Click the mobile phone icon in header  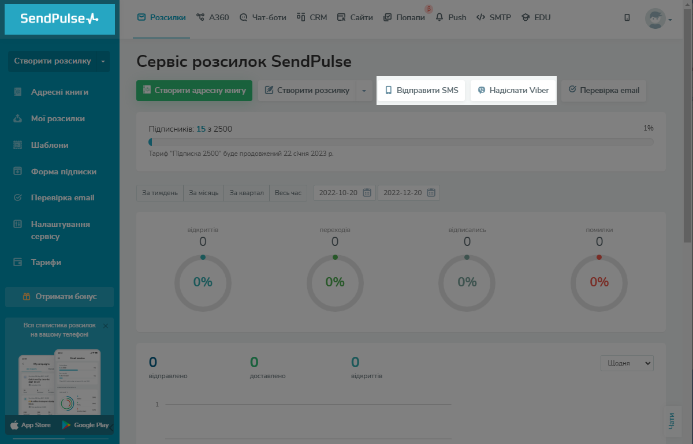click(627, 18)
